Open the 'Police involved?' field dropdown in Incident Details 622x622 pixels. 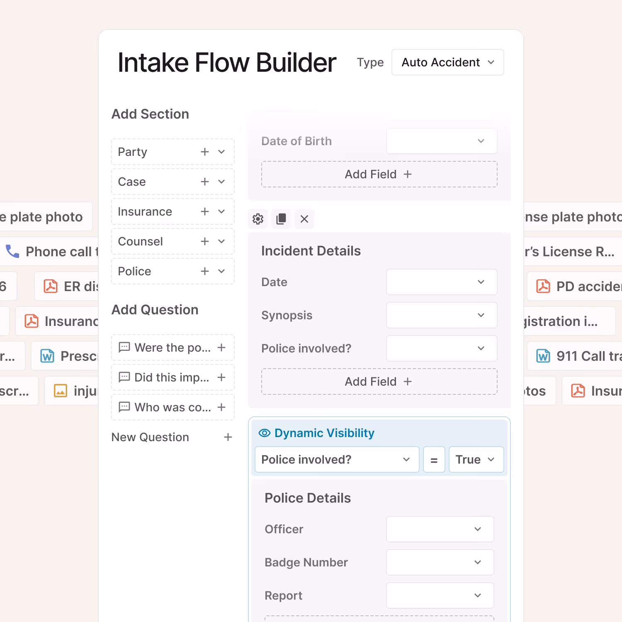click(x=442, y=348)
